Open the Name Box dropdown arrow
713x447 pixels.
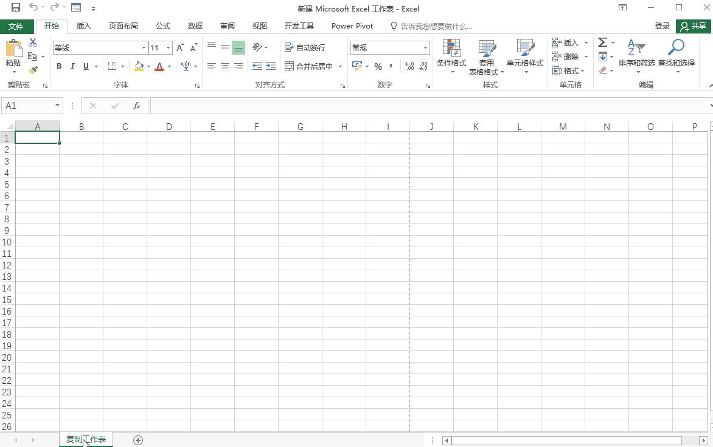pyautogui.click(x=57, y=105)
